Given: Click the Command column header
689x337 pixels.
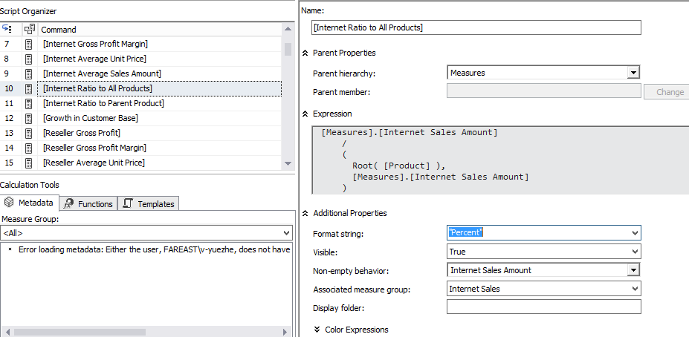Looking at the screenshot, I should 160,30.
